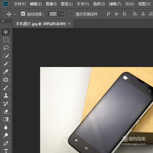This screenshot has width=153, height=153.
Task: Click the Photoshop Ps logo icon
Action: 6,4
